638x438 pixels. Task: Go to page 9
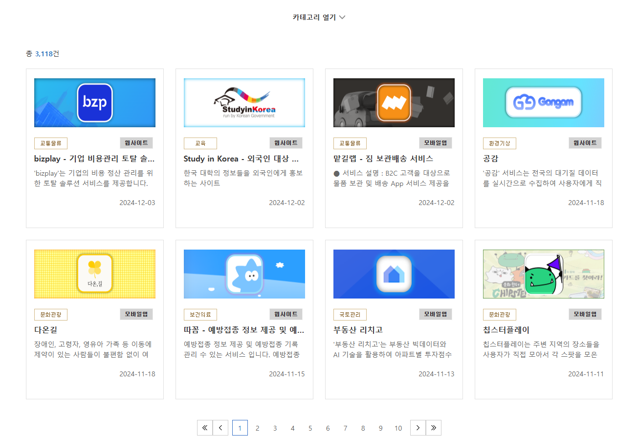381,428
